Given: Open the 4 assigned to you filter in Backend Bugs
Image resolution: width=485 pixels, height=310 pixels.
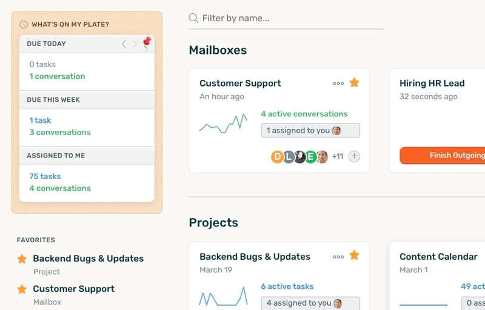Looking at the screenshot, I should [x=310, y=303].
